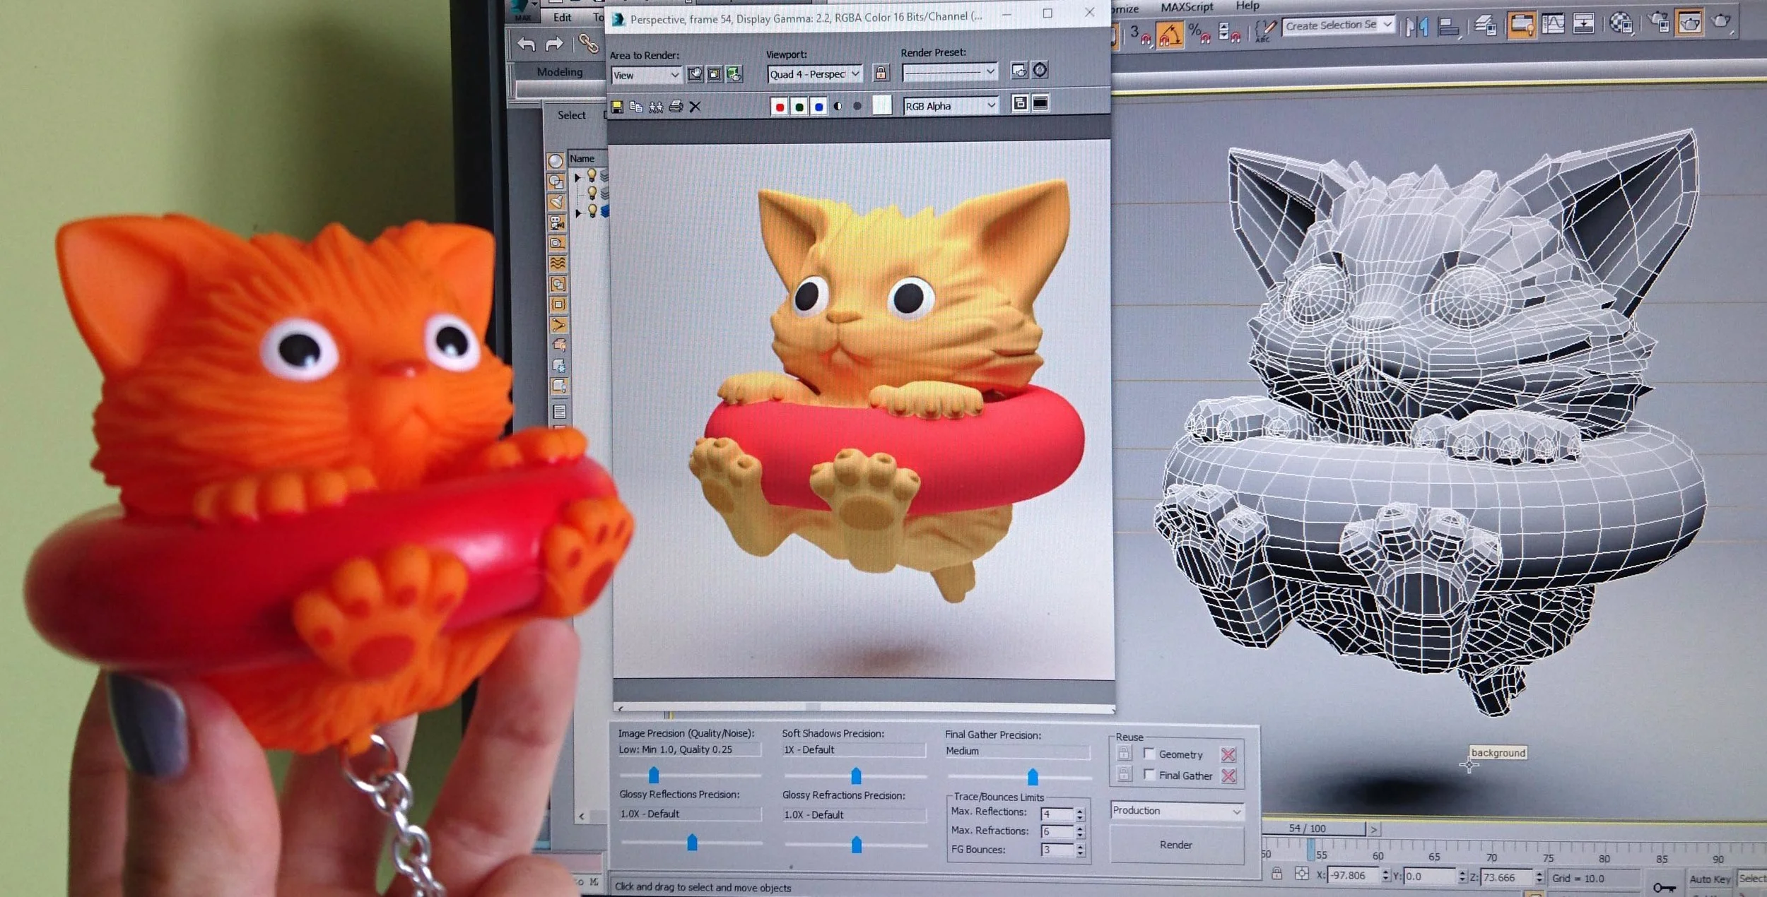Open the Material Editor checkered sphere
The width and height of the screenshot is (1767, 897).
pyautogui.click(x=1620, y=23)
